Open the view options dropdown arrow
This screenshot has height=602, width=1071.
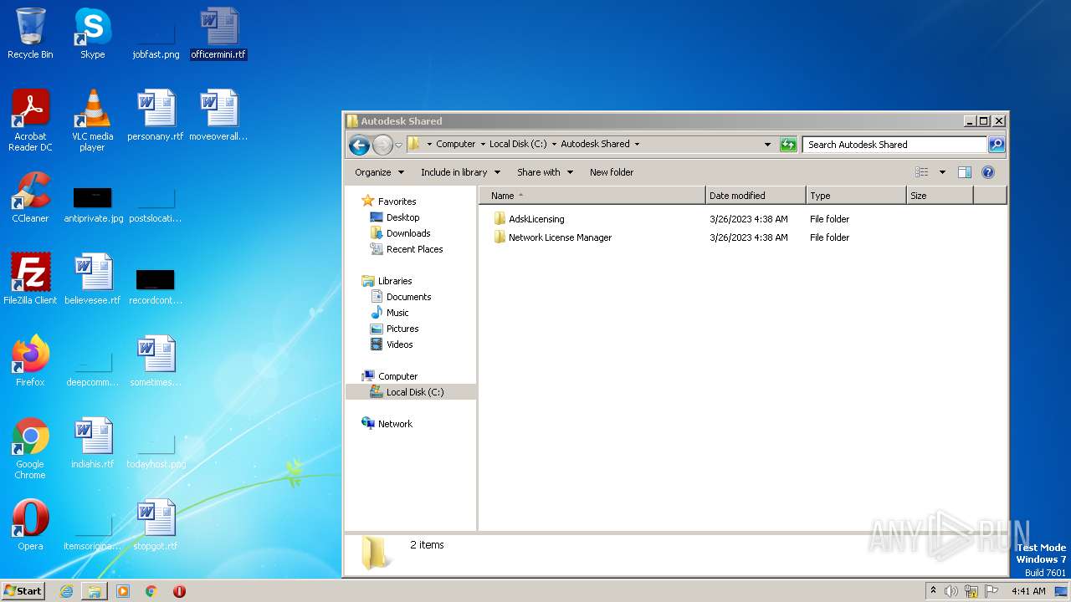click(942, 172)
